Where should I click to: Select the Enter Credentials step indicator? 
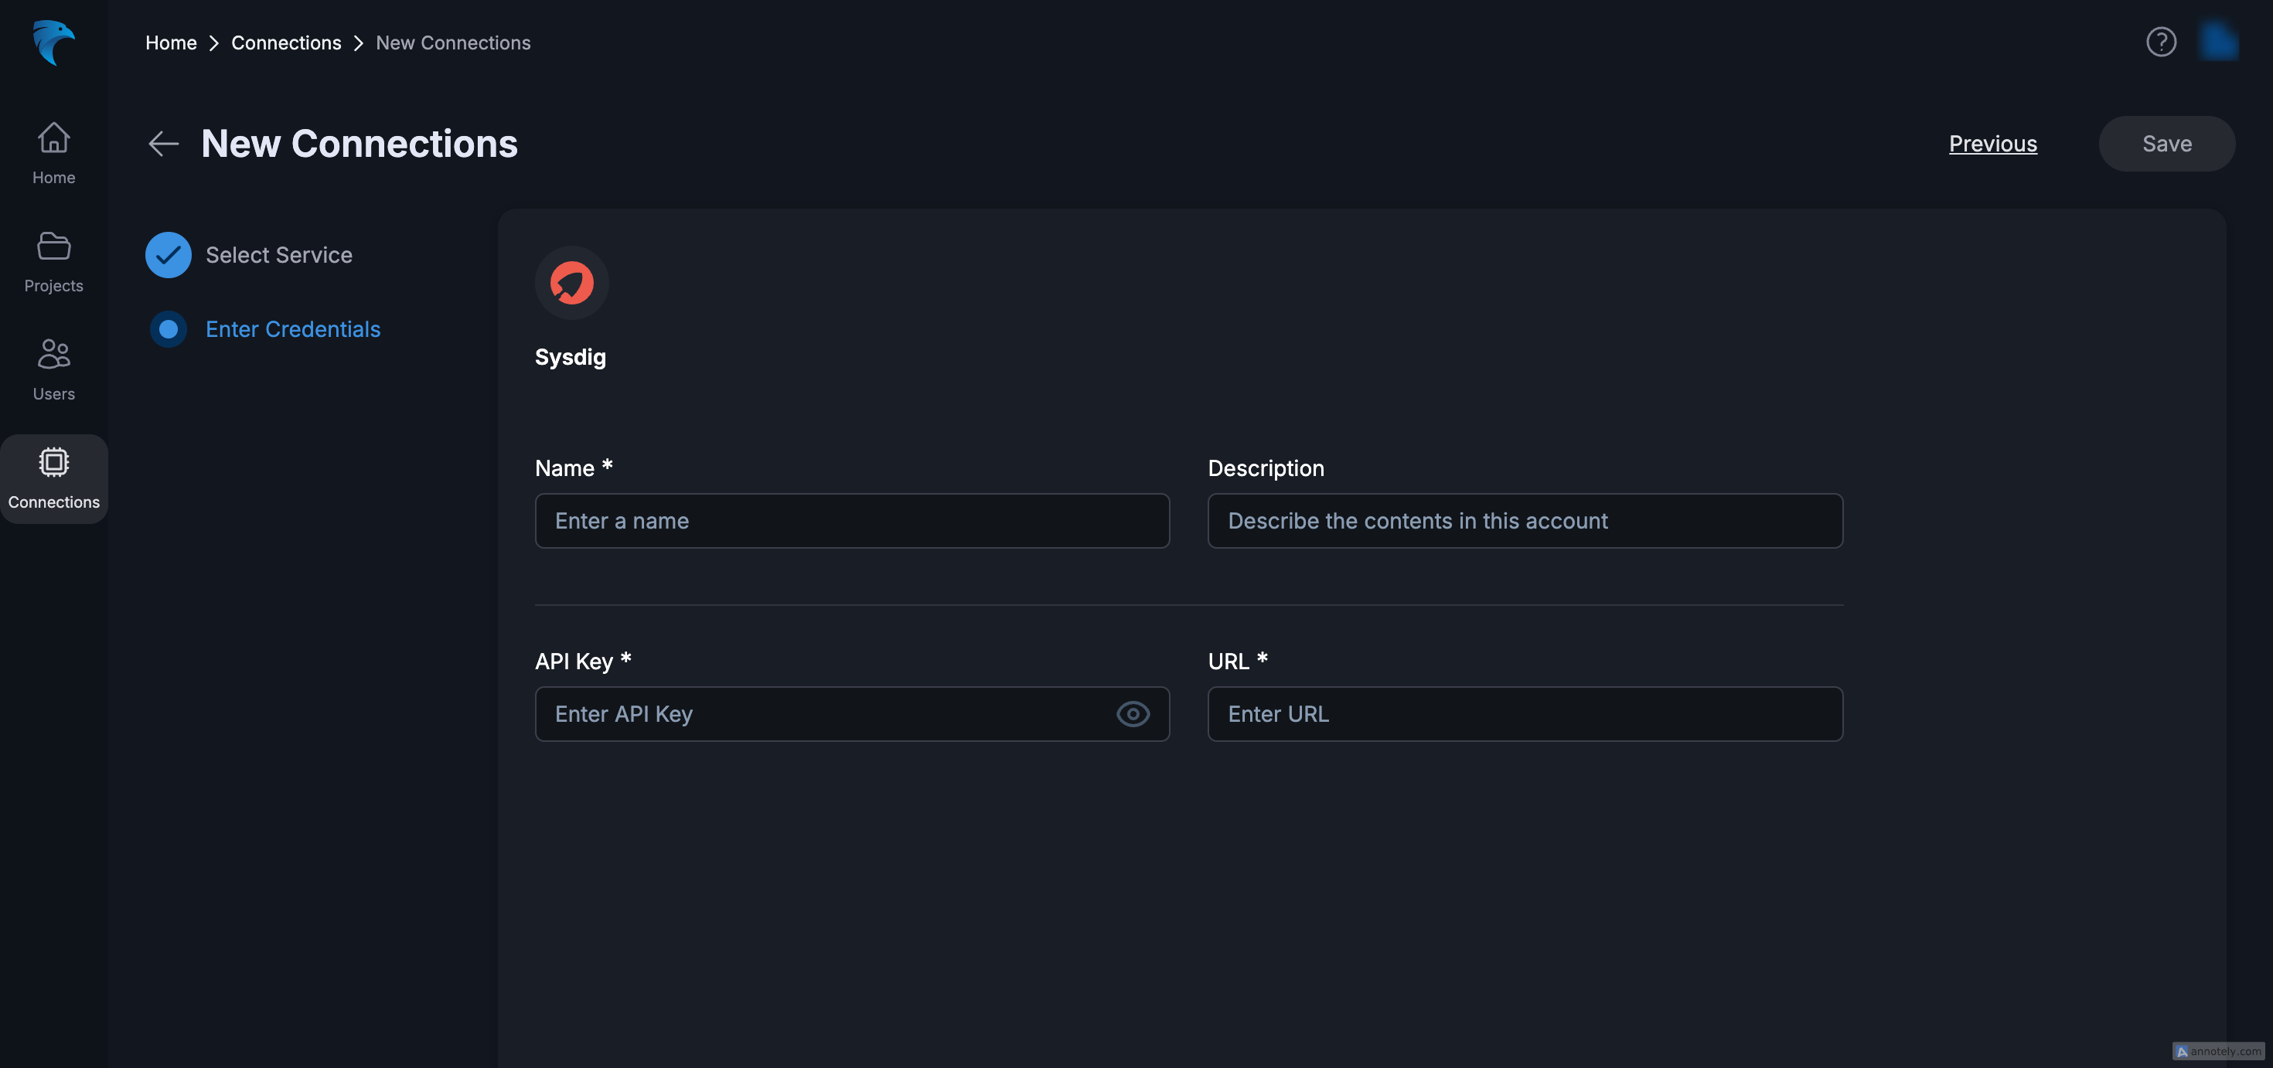click(x=168, y=329)
